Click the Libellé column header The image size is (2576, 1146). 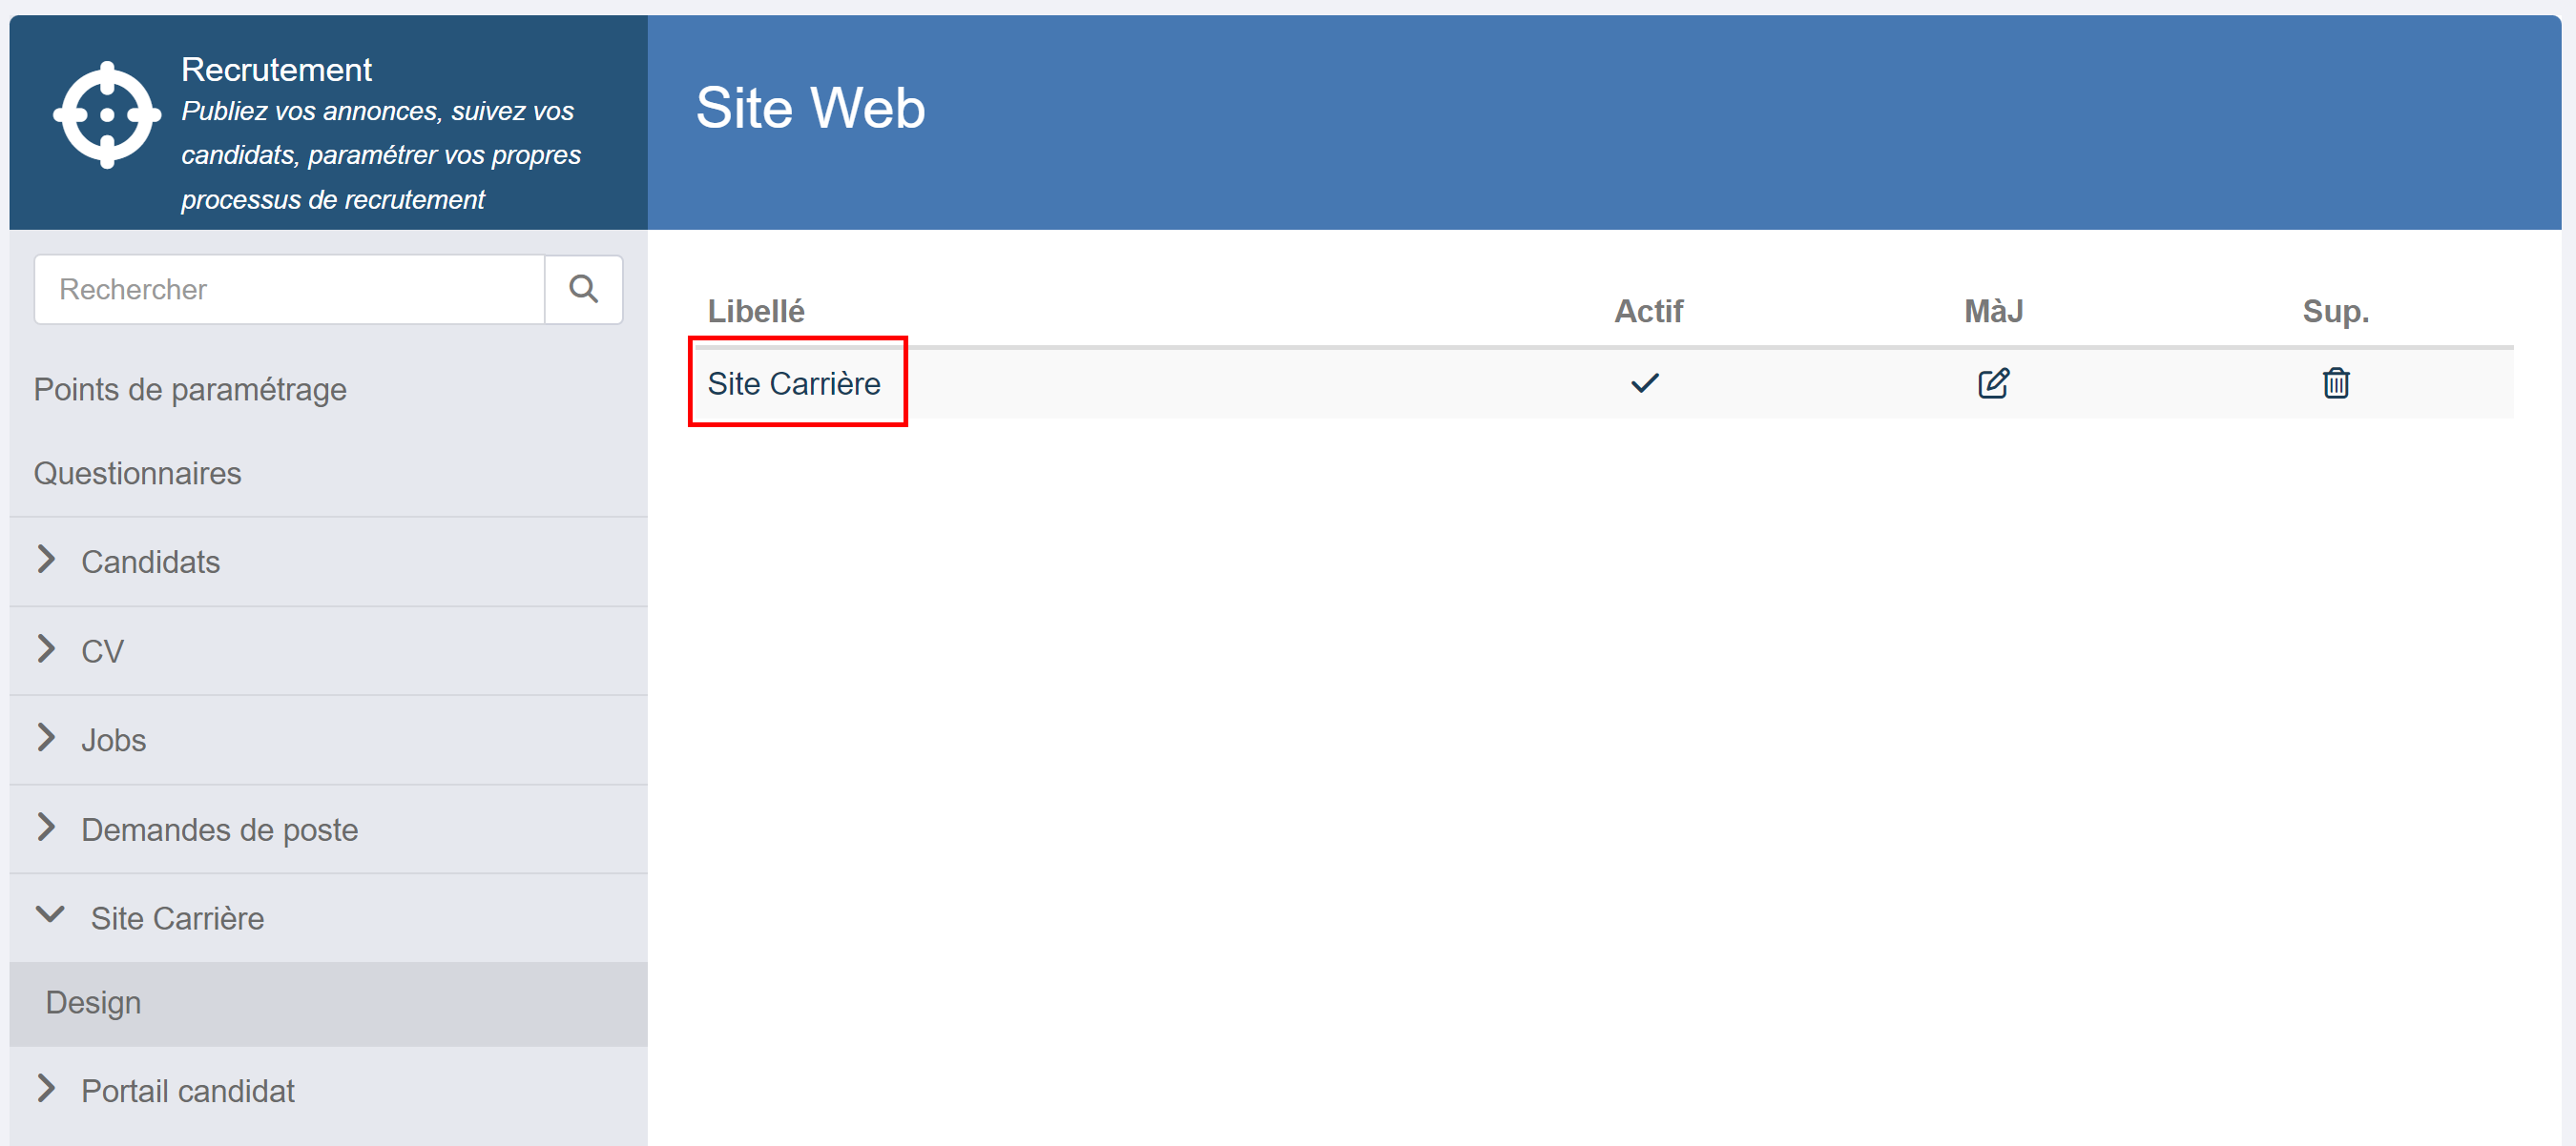[x=756, y=312]
